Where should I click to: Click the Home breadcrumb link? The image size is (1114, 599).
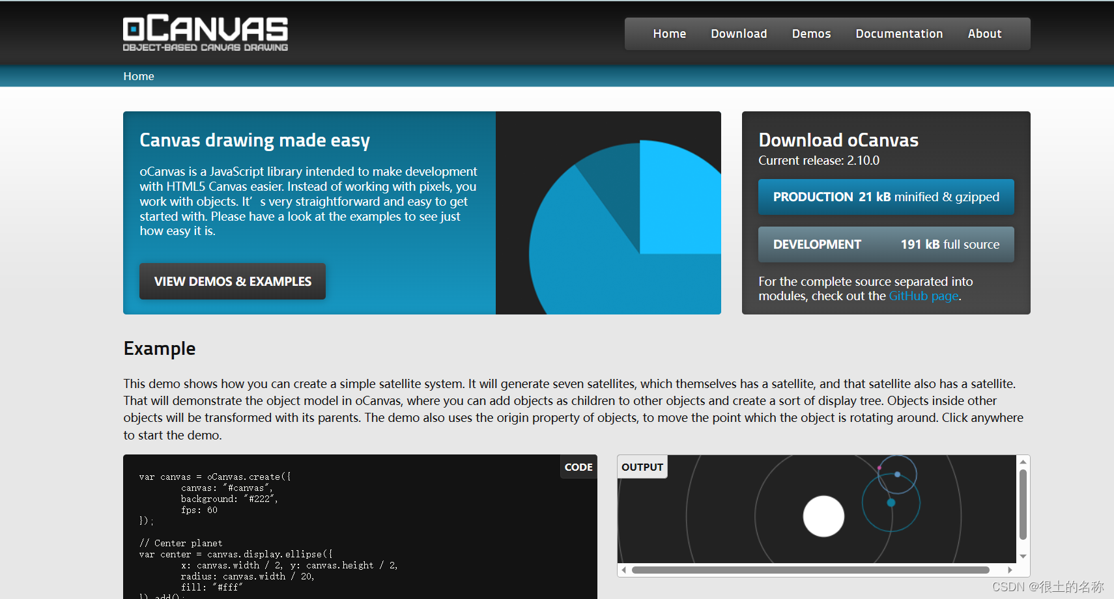click(x=139, y=76)
